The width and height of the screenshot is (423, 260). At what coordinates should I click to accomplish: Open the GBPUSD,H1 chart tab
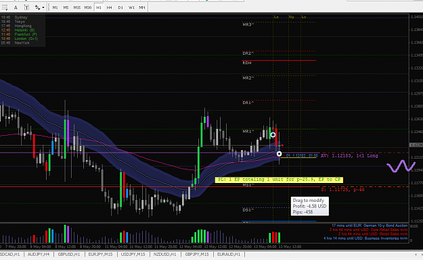(x=69, y=255)
